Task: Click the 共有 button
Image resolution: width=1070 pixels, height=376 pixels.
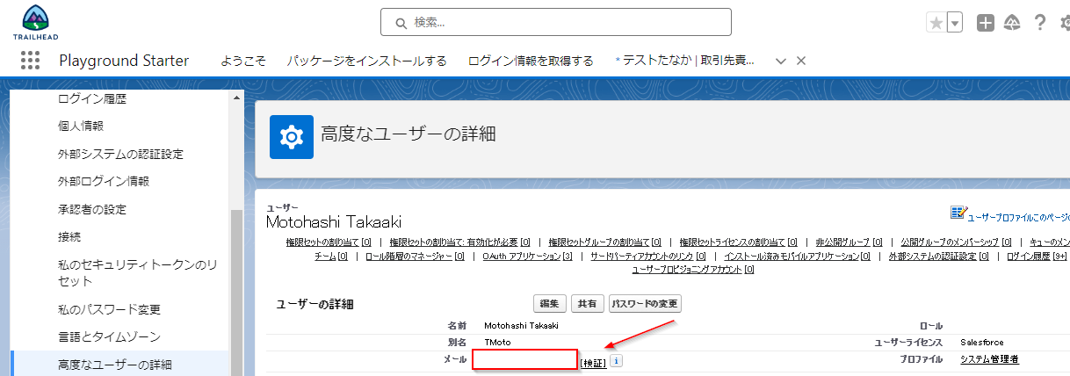Action: 588,304
